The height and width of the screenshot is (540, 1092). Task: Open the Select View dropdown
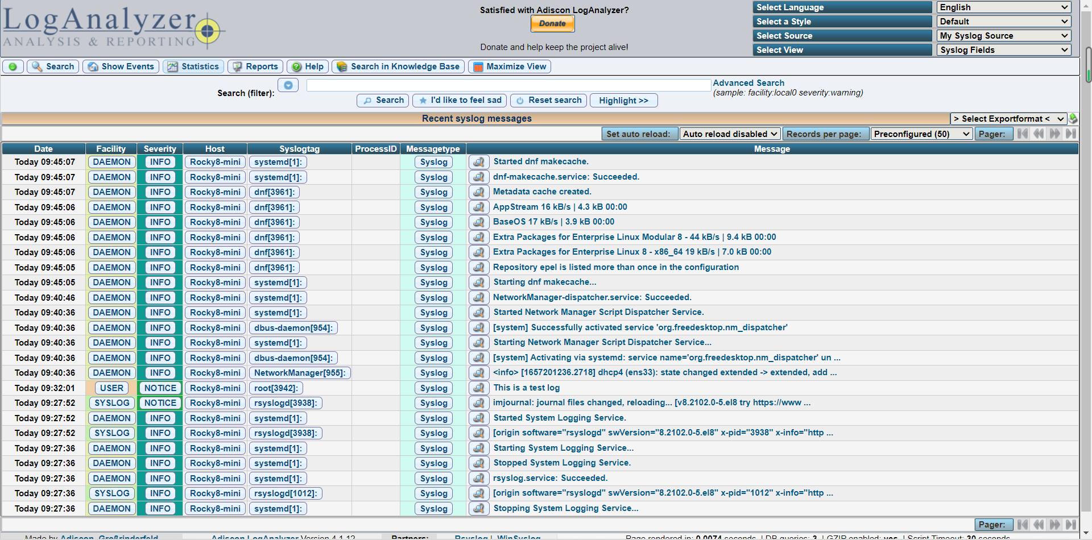click(x=1004, y=50)
